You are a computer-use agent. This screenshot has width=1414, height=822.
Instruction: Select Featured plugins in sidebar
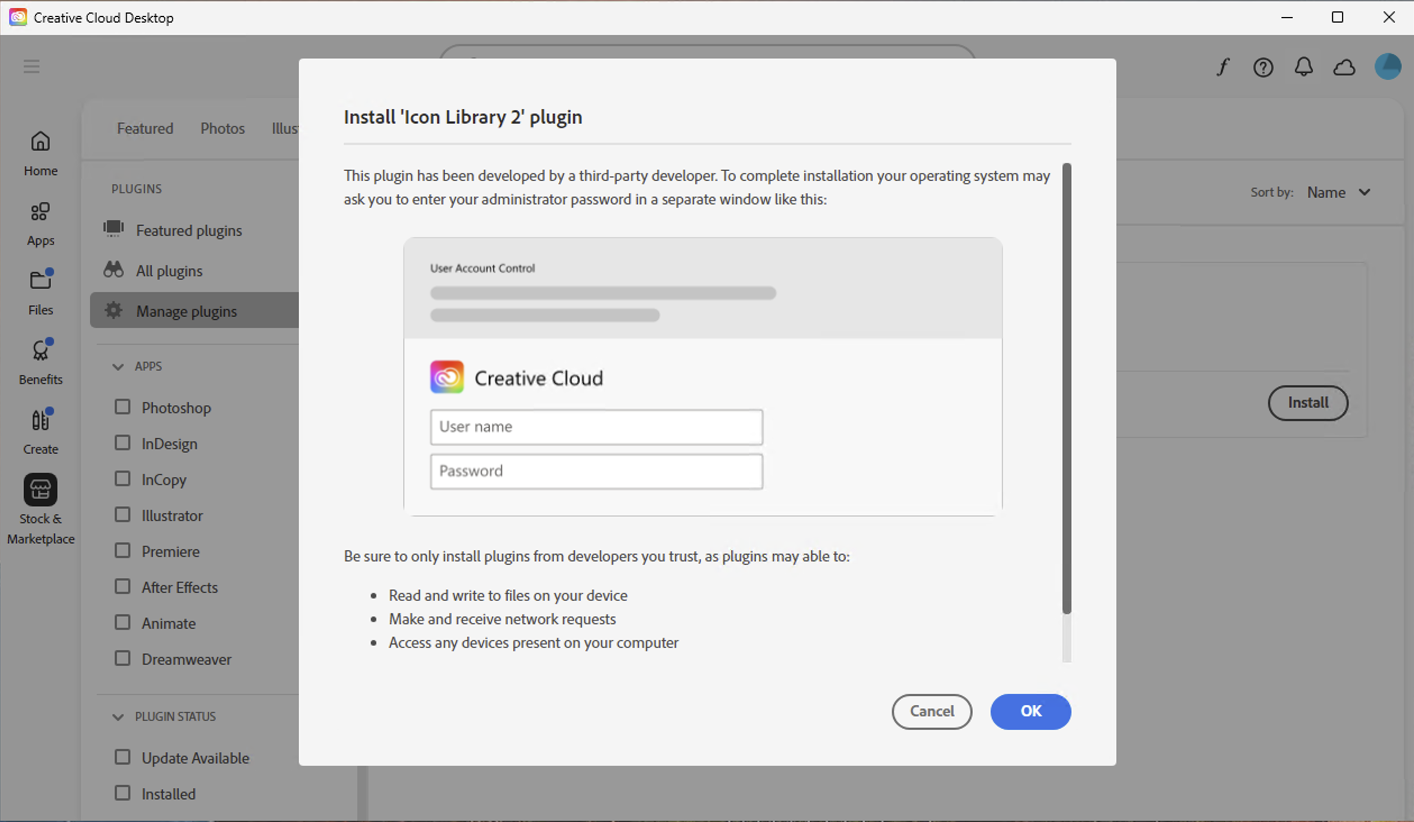(189, 231)
